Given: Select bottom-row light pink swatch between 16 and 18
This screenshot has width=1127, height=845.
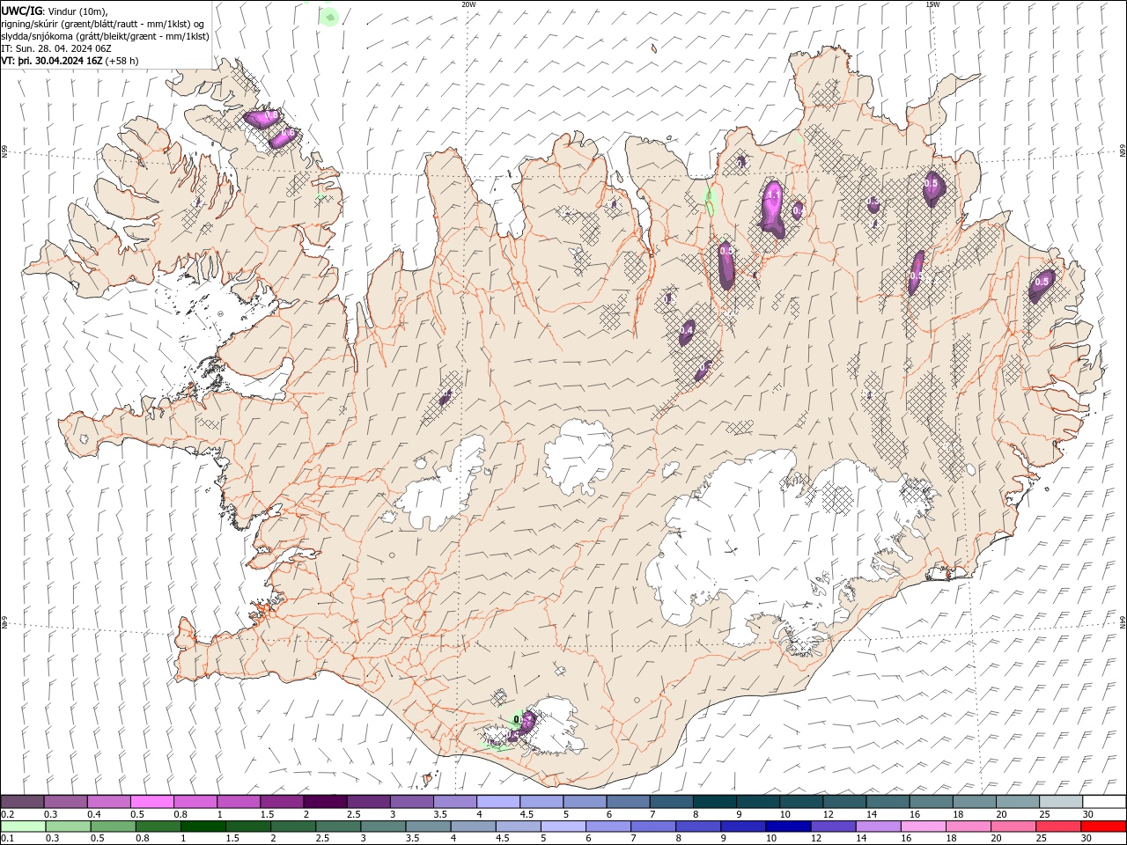Looking at the screenshot, I should [923, 827].
